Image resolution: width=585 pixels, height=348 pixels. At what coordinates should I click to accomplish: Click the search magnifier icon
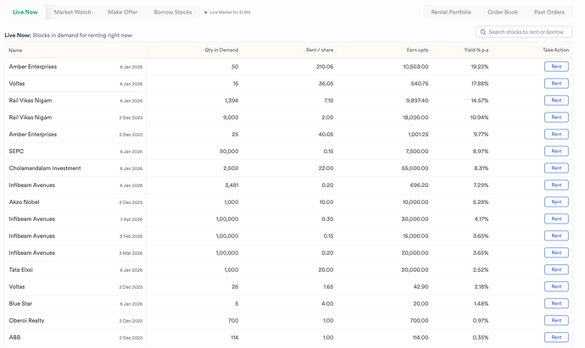pyautogui.click(x=483, y=32)
